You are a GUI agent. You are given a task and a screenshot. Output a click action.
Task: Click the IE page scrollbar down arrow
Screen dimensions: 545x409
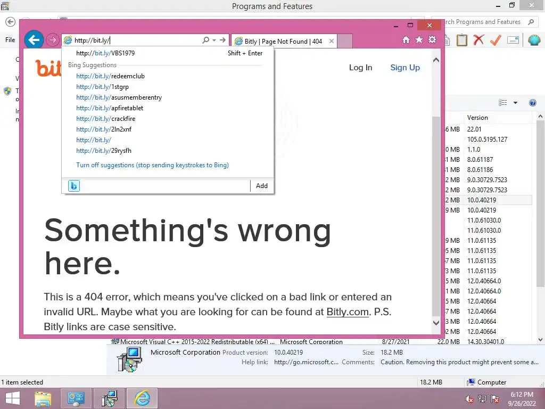[436, 323]
